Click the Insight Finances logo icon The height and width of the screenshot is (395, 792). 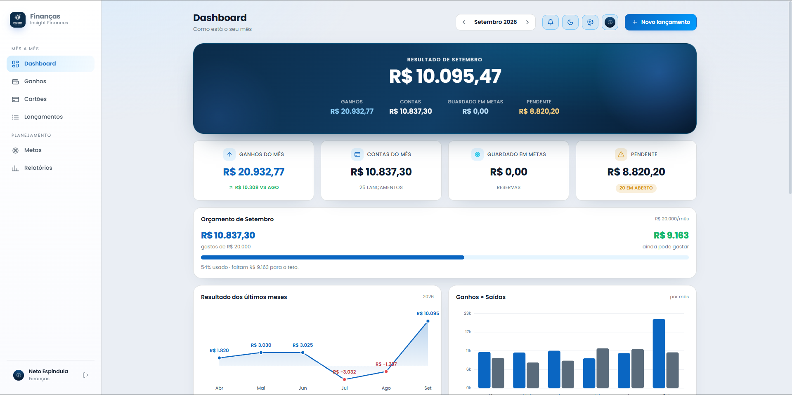18,19
